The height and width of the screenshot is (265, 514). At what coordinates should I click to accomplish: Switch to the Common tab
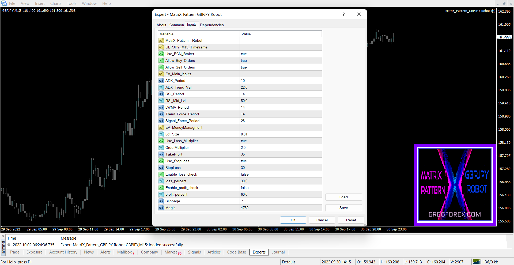176,25
